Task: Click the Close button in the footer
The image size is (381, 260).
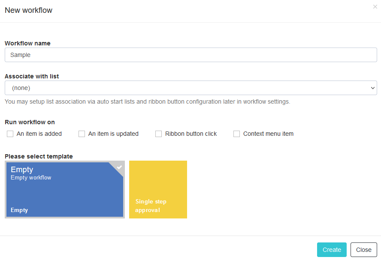Action: 363,250
